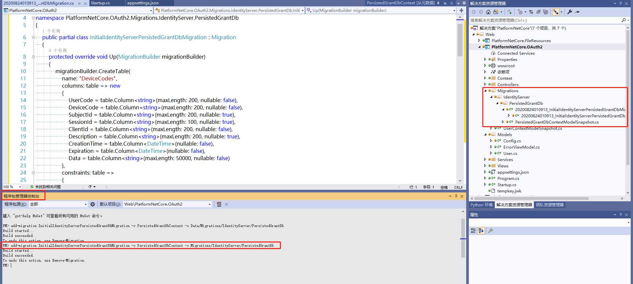Click CRLF line ending indicator

coord(458,187)
